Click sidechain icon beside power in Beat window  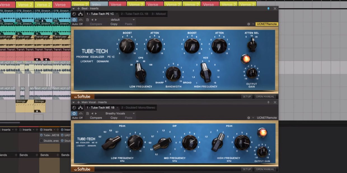pyautogui.click(x=81, y=20)
